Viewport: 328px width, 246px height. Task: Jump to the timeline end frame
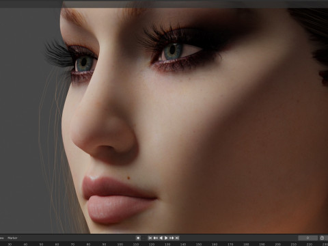point(177,238)
